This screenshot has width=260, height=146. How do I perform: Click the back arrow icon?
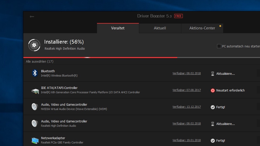[32, 16]
